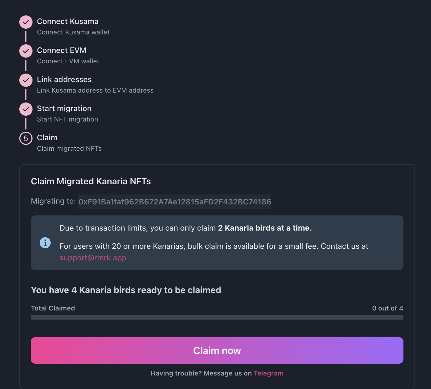Click the Claim Migrated Kanaria NFTs heading

click(x=91, y=181)
